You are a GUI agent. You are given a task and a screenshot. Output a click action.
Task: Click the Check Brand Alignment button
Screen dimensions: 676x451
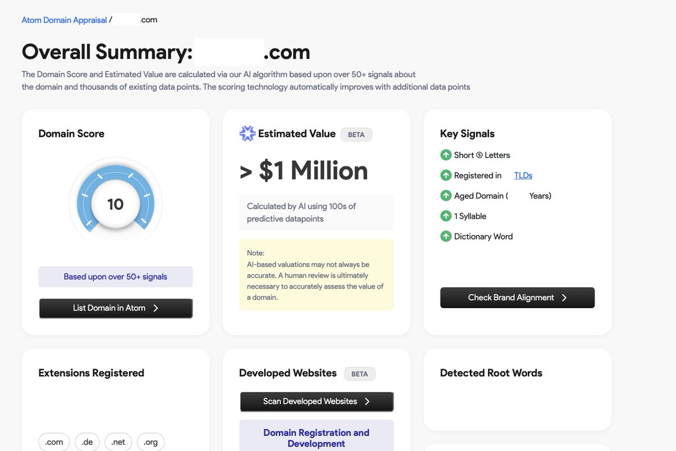point(517,297)
